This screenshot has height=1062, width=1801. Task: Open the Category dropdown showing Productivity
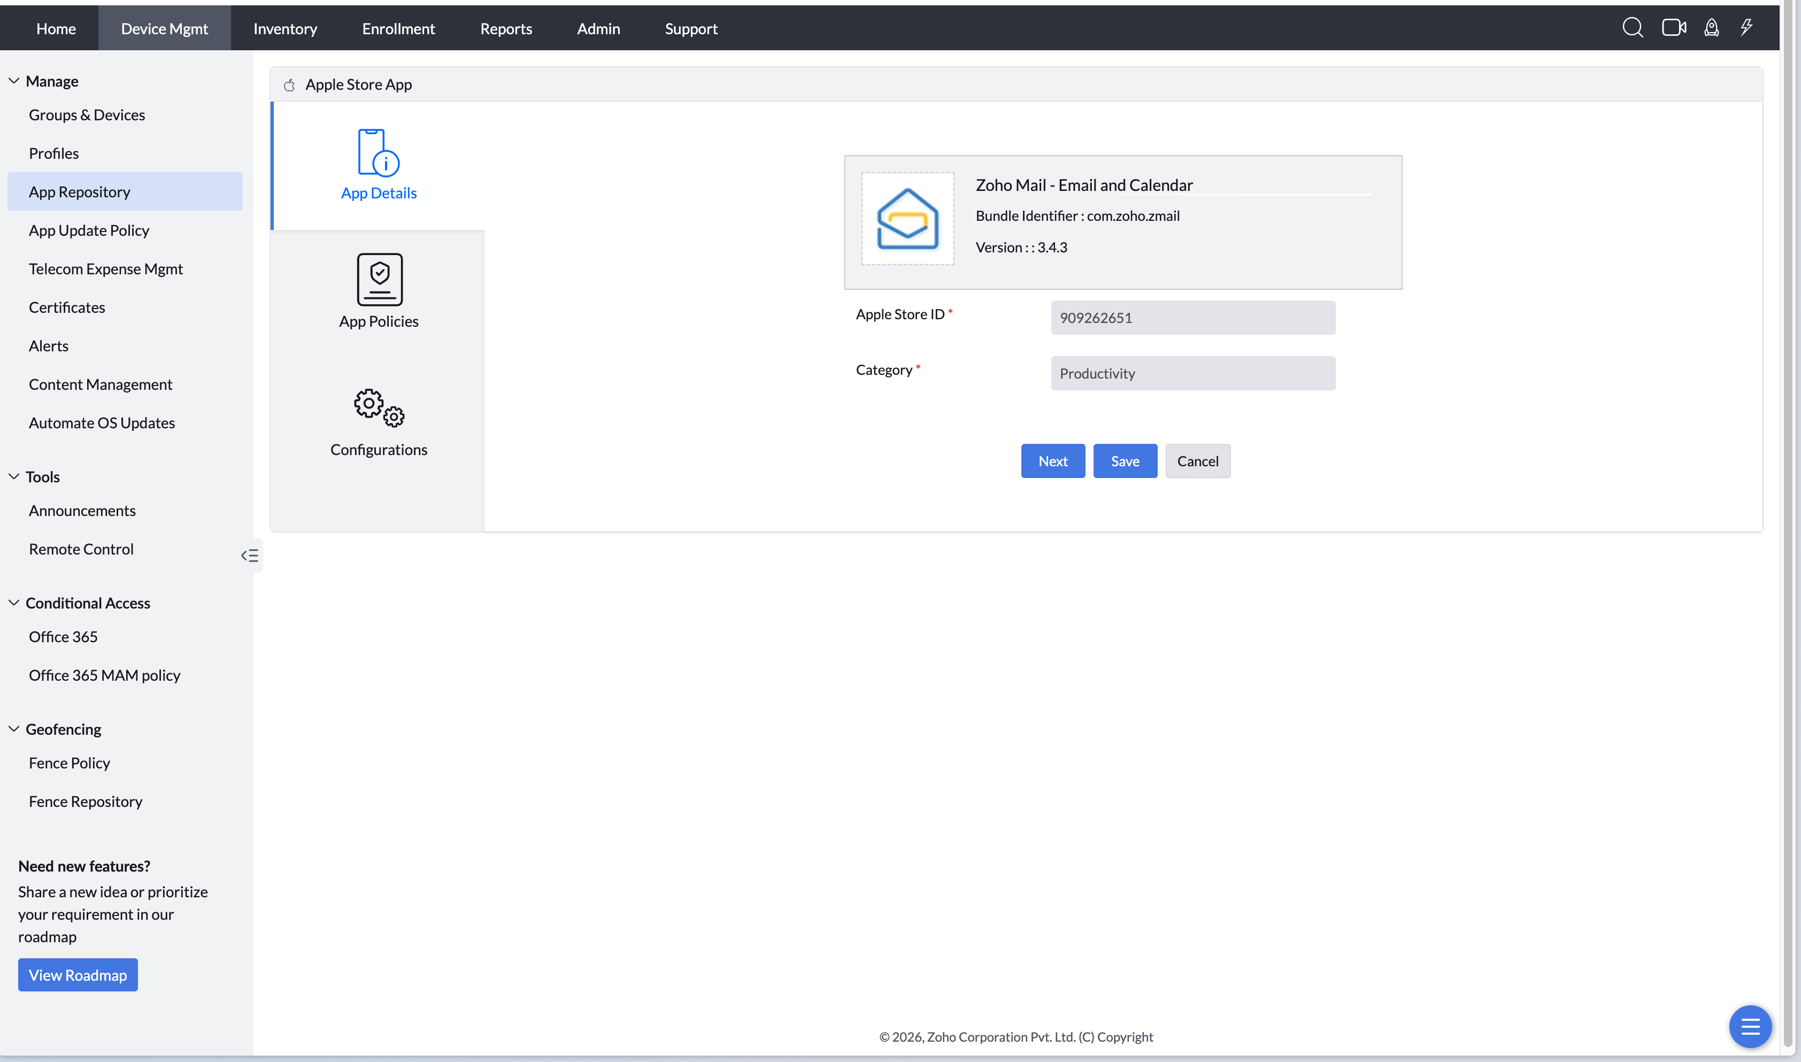point(1193,373)
